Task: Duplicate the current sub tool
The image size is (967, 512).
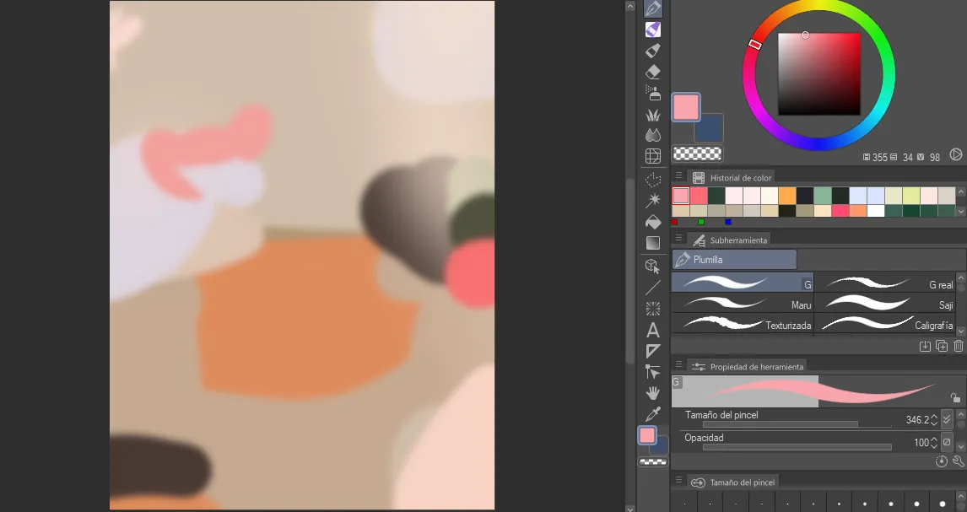Action: click(942, 347)
